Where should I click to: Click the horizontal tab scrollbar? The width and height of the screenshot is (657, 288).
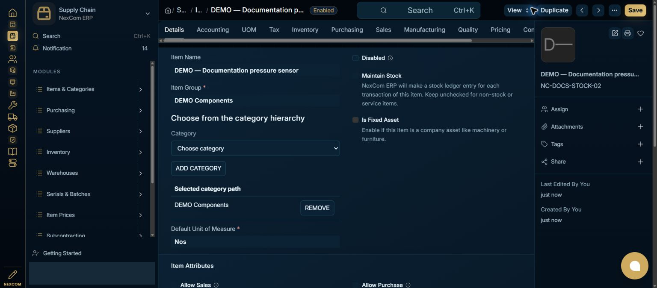click(318, 41)
